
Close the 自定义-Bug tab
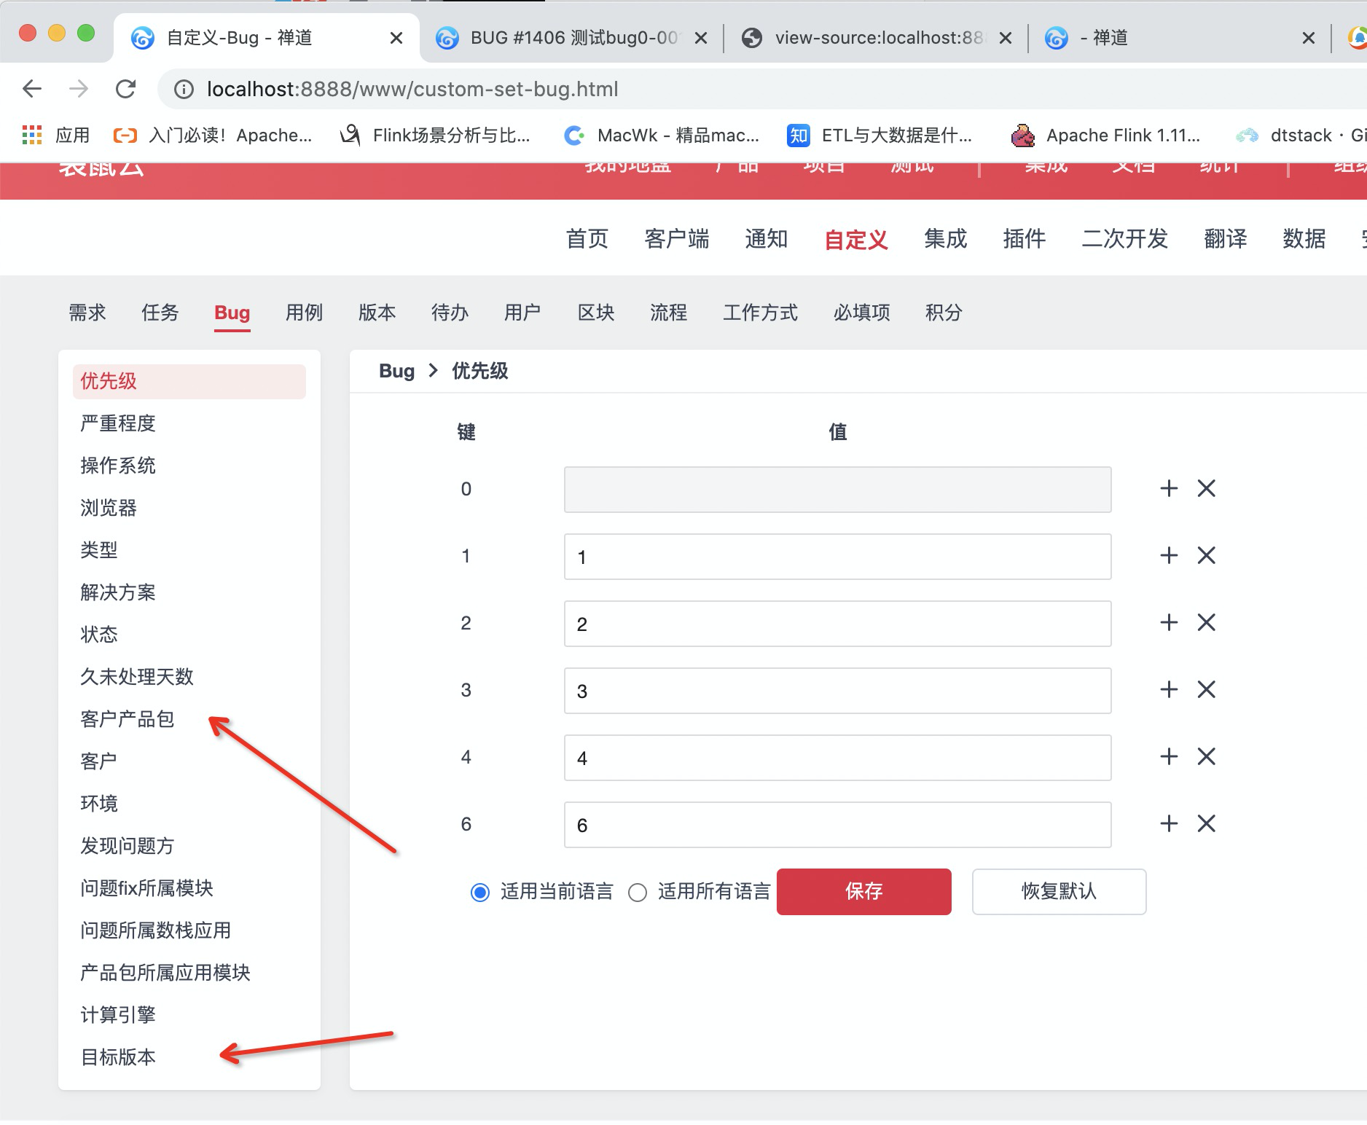[x=396, y=38]
